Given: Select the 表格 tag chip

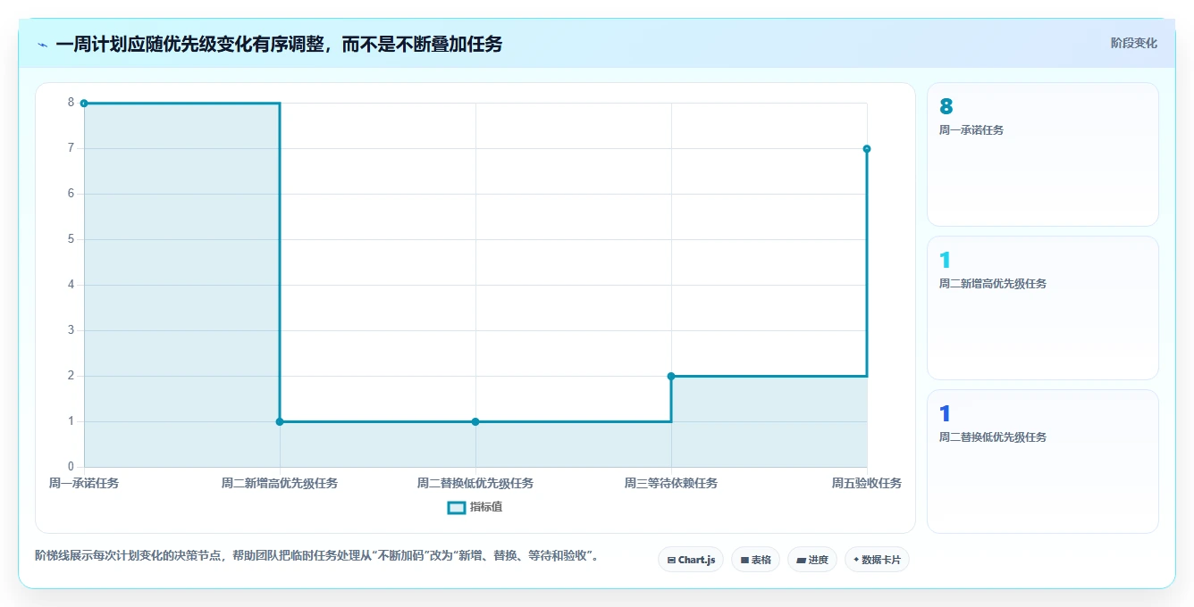Looking at the screenshot, I should 755,560.
